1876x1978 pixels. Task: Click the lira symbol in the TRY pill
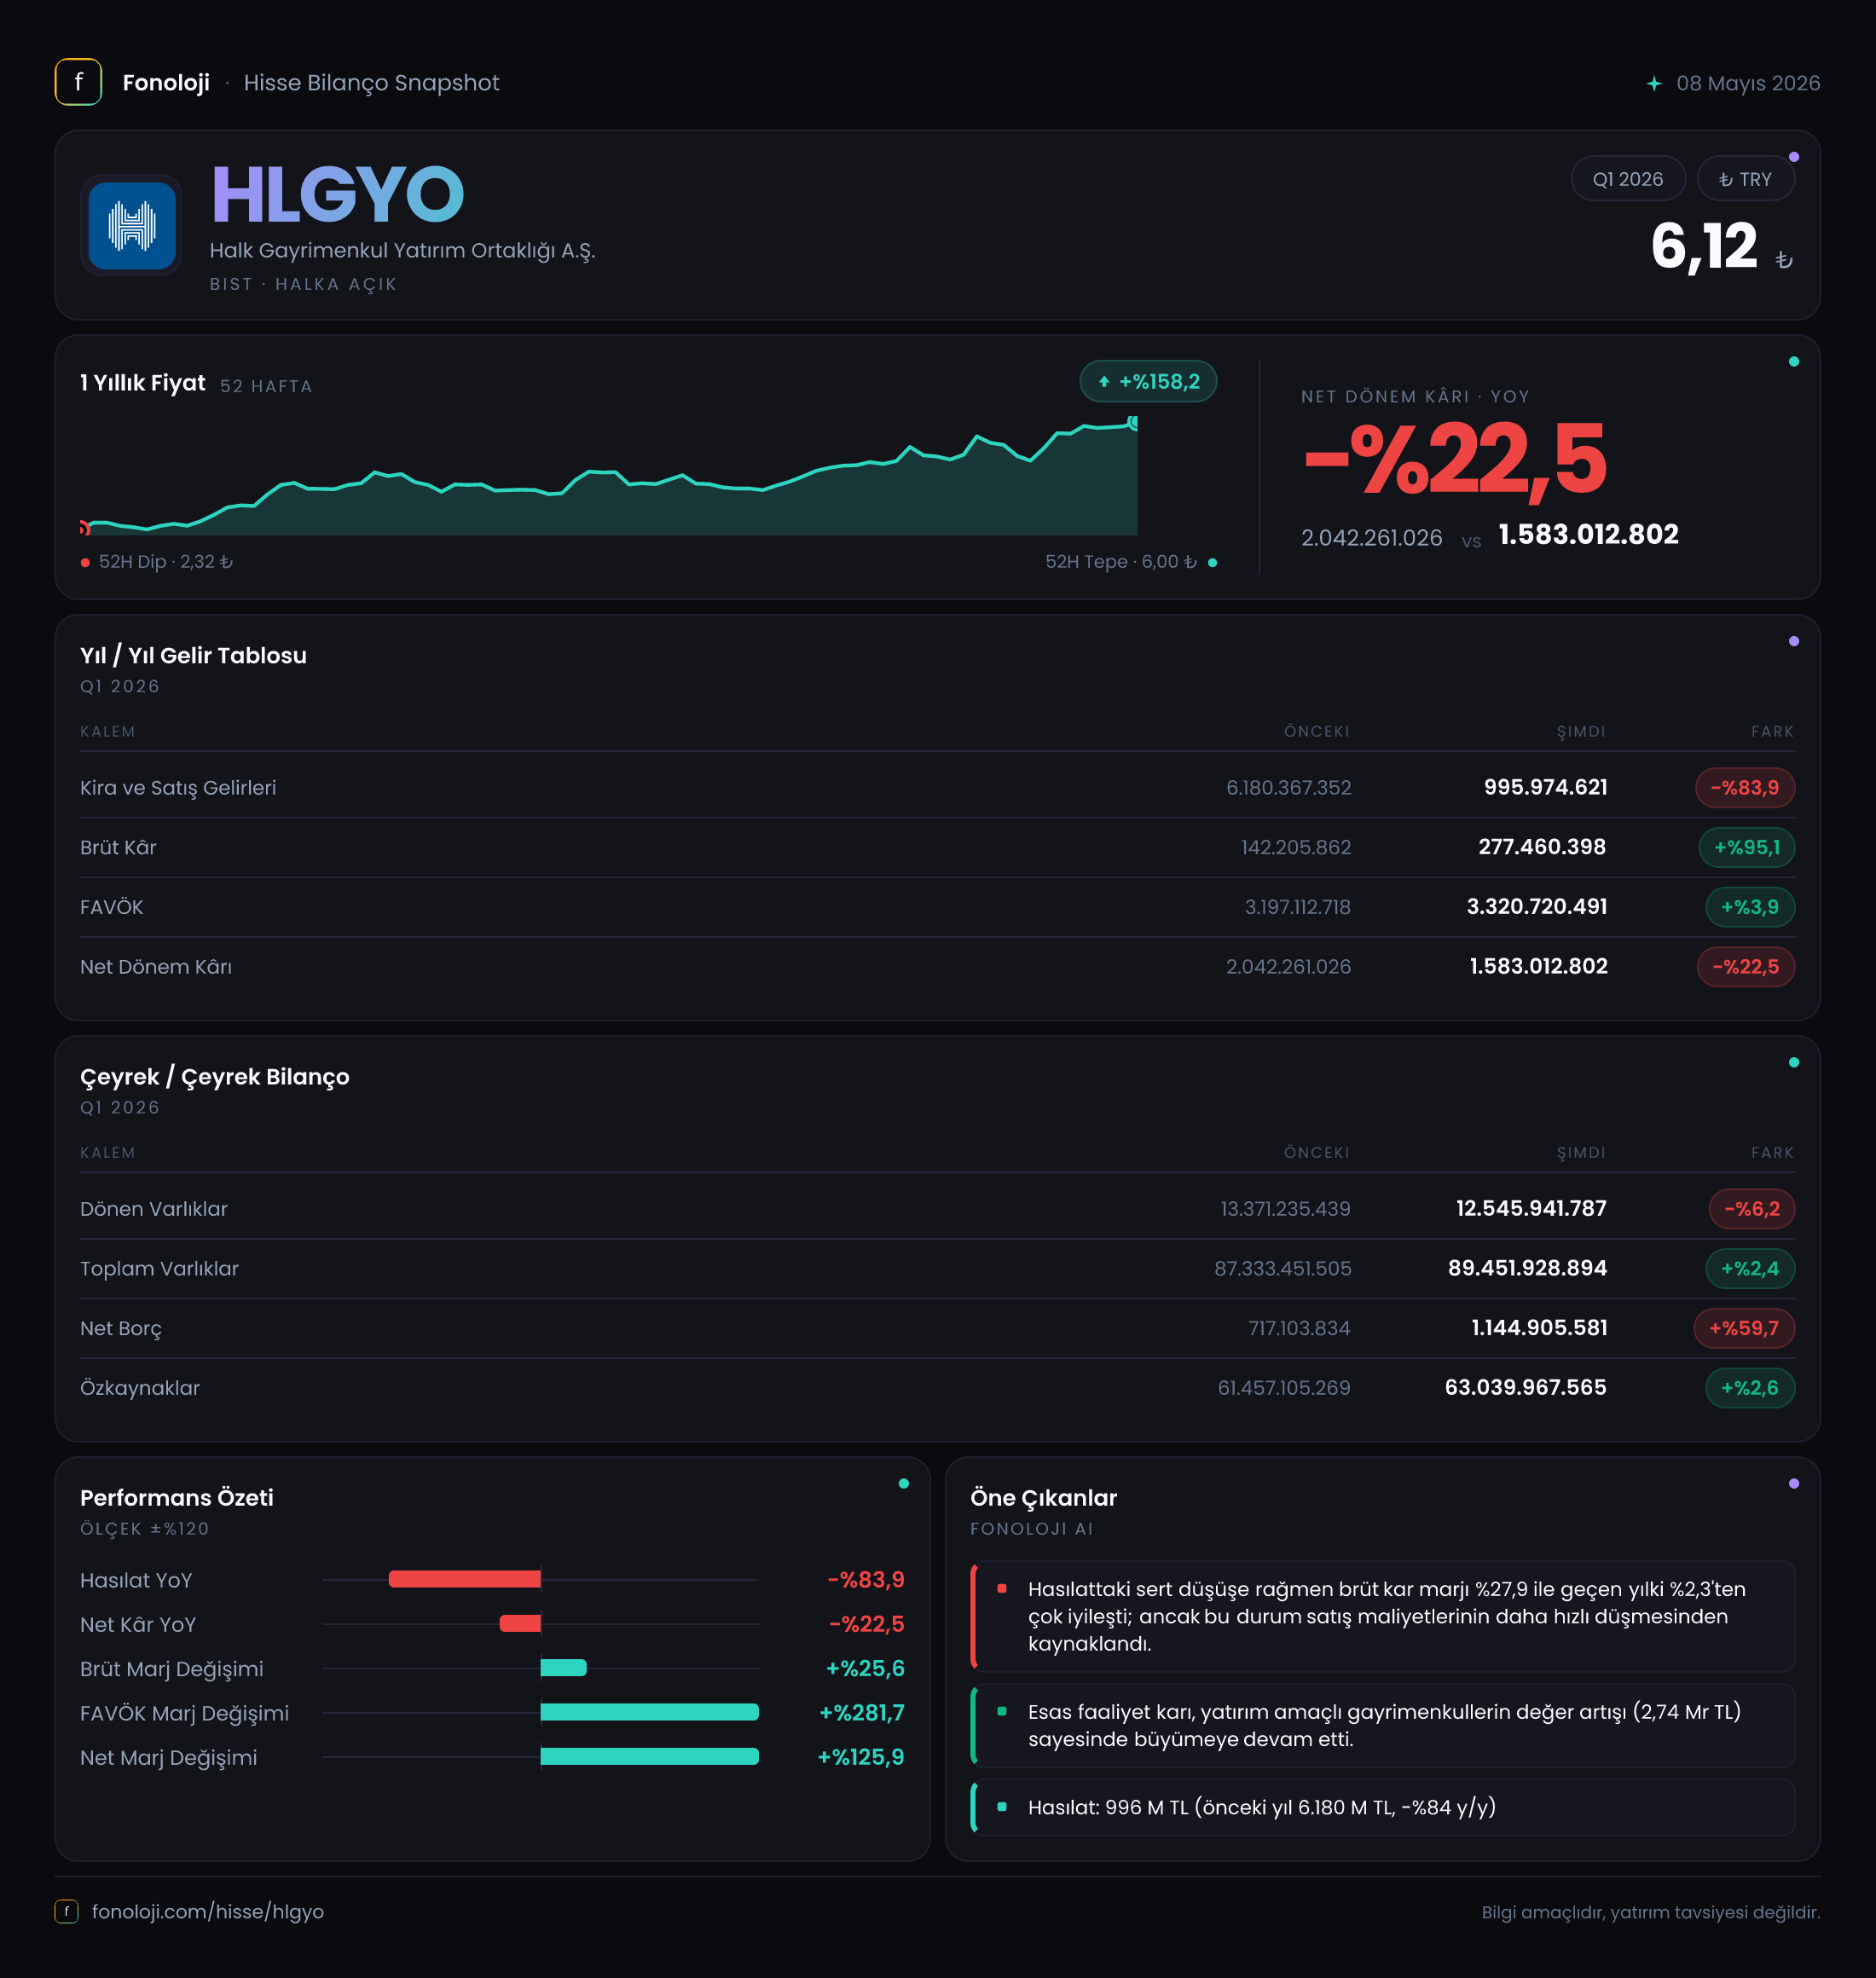click(1726, 180)
